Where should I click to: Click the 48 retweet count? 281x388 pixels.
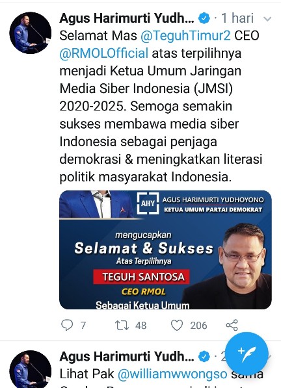click(x=140, y=326)
